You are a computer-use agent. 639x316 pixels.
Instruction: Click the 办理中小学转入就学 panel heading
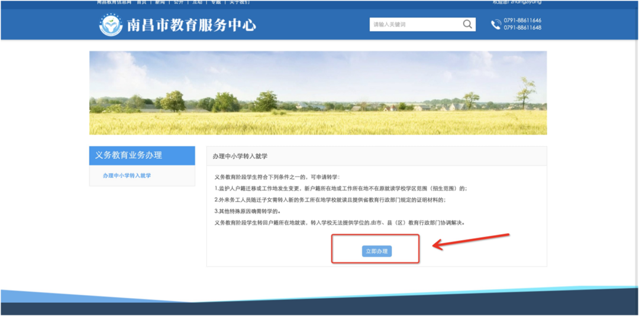240,156
